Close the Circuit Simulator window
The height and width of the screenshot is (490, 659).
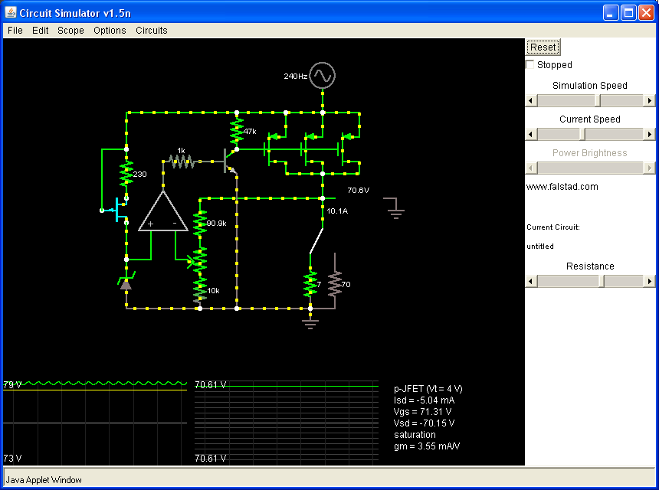click(x=647, y=13)
